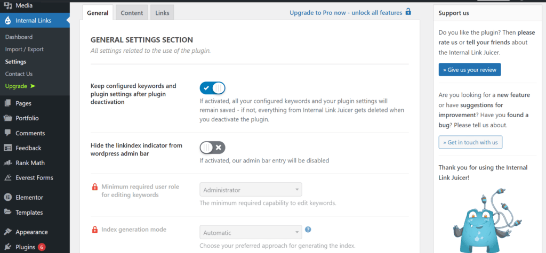The image size is (546, 253).
Task: Click the Index generation mode help icon
Action: 308,230
